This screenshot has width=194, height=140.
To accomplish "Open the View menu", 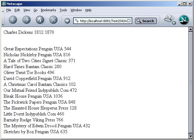I will click(x=27, y=10).
